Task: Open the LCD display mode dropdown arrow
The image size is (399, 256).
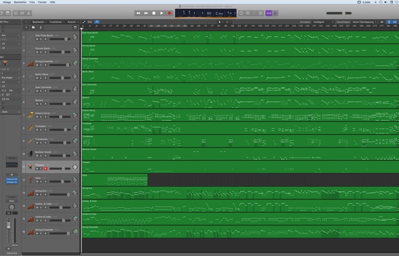Action: click(235, 13)
